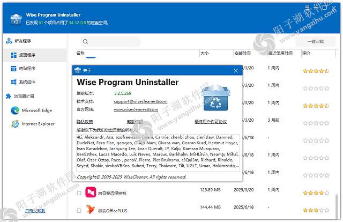
Task: Click the 144.44 MB size value
Action: (x=210, y=207)
